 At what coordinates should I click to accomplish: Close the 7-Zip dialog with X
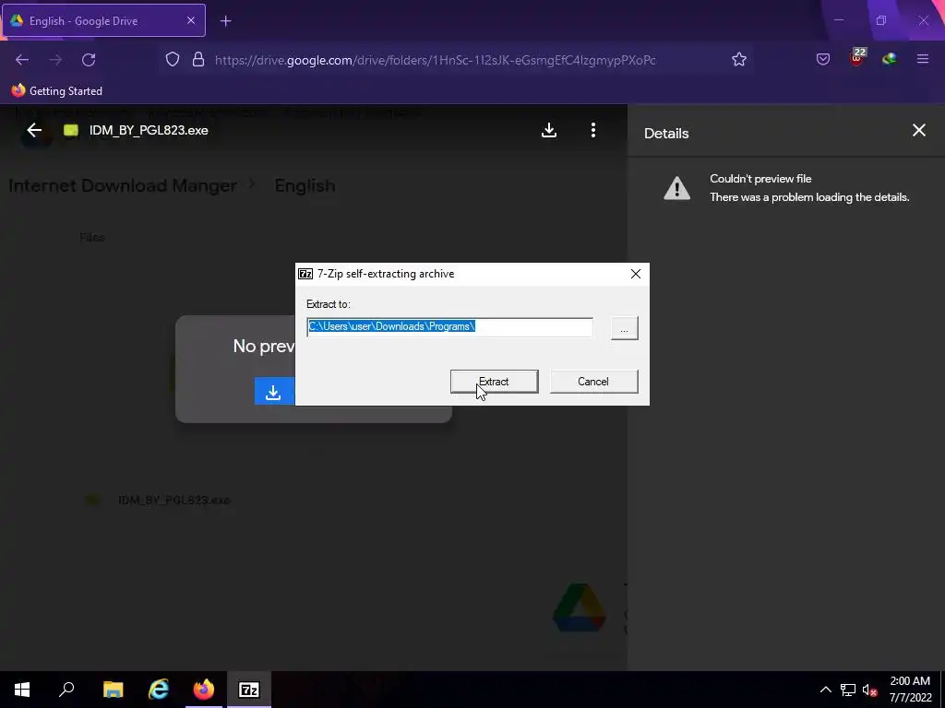click(635, 274)
